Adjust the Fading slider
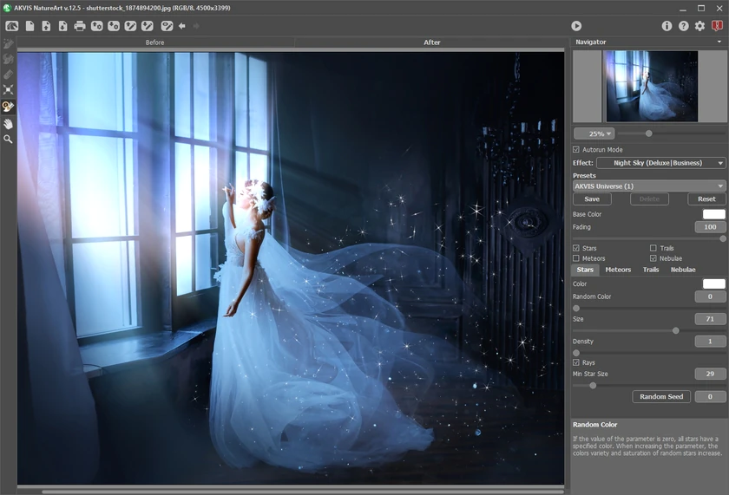The image size is (729, 495). click(x=722, y=238)
